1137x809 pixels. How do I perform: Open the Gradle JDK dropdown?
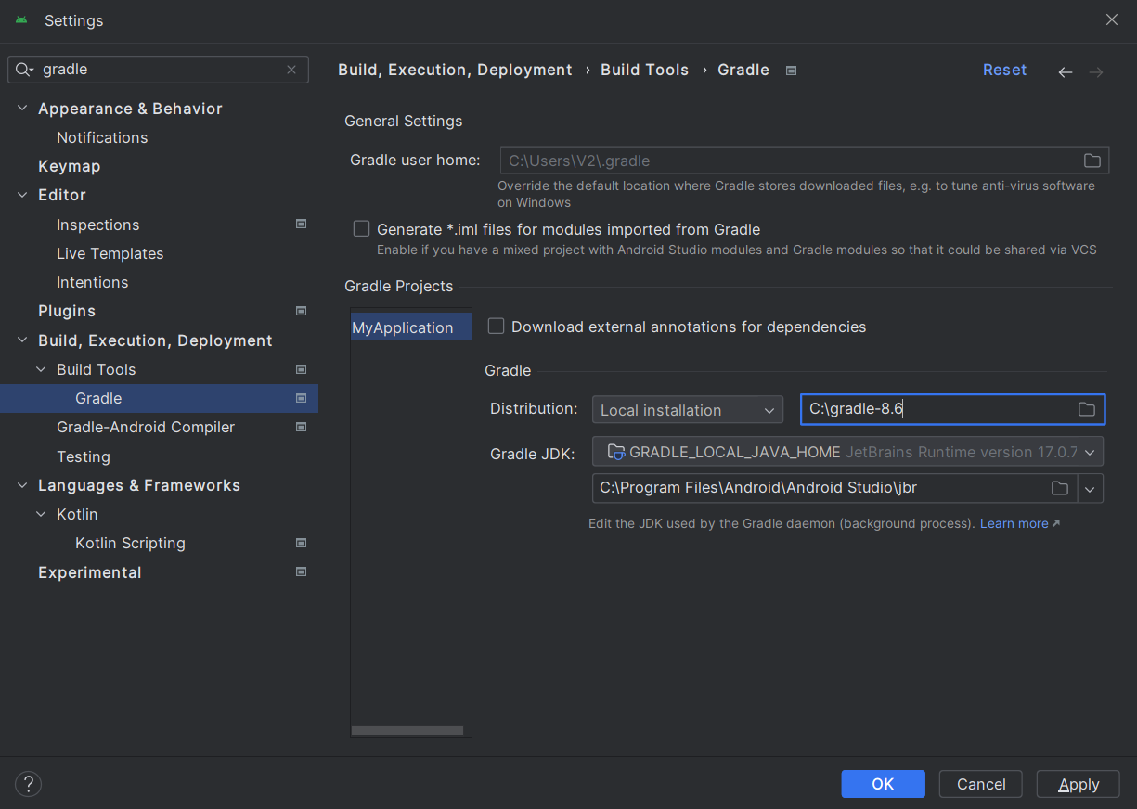point(847,452)
